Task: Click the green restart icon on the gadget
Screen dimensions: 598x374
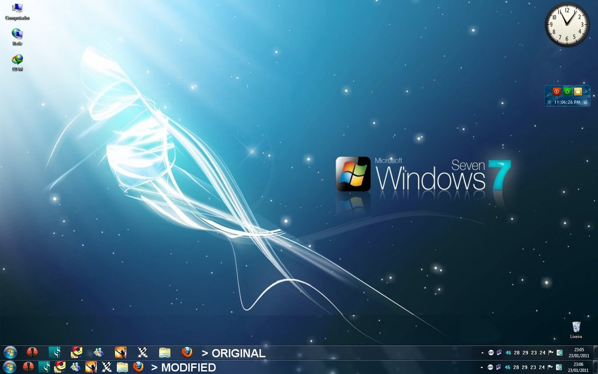Action: tap(567, 92)
